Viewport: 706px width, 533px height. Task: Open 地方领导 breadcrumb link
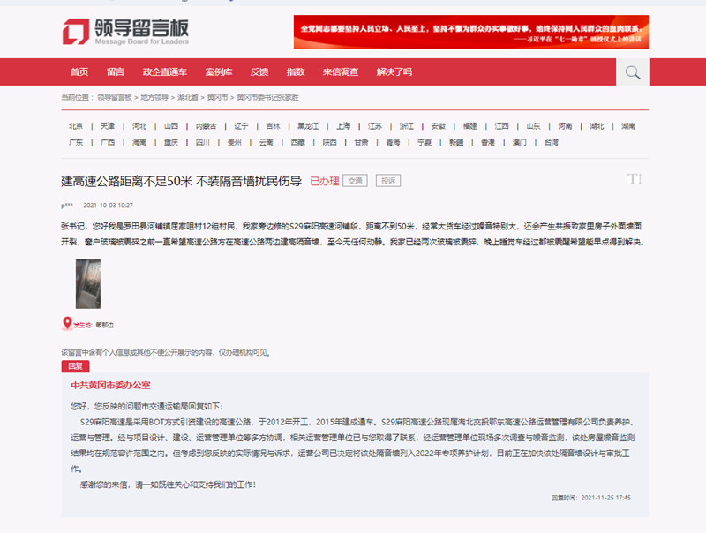tap(154, 96)
